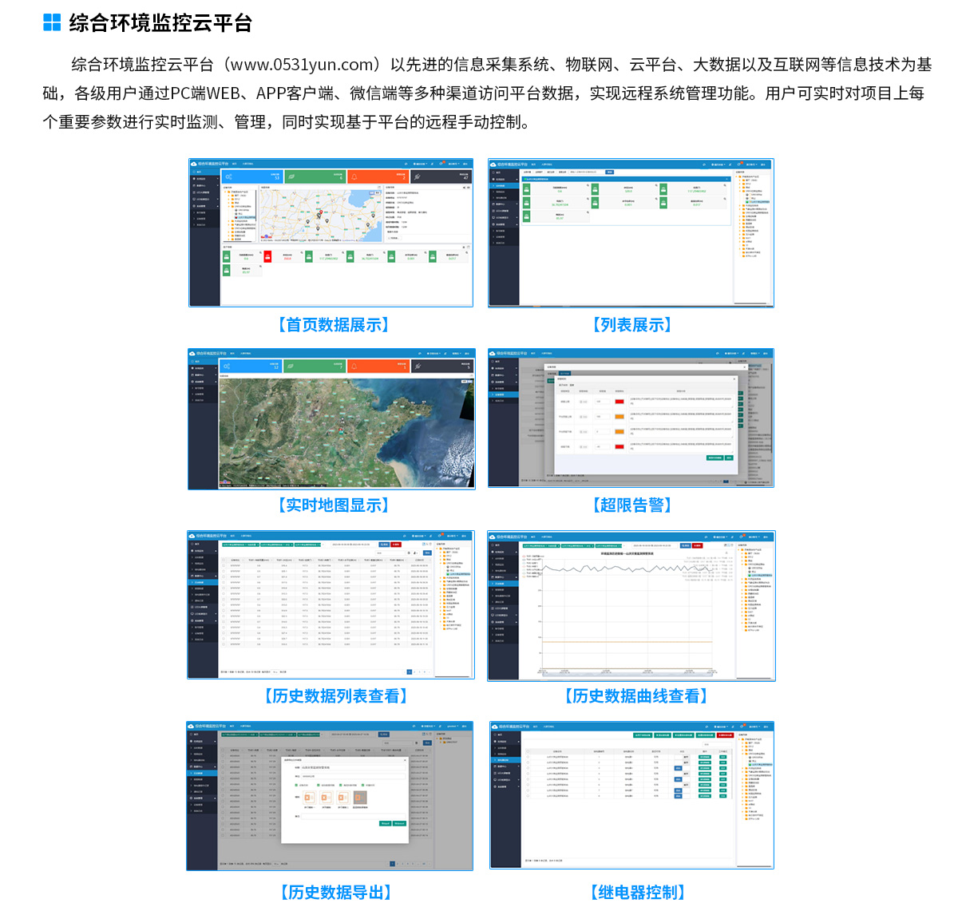The image size is (958, 915).
Task: Click the blue query button in history curve view
Action: pyautogui.click(x=684, y=545)
